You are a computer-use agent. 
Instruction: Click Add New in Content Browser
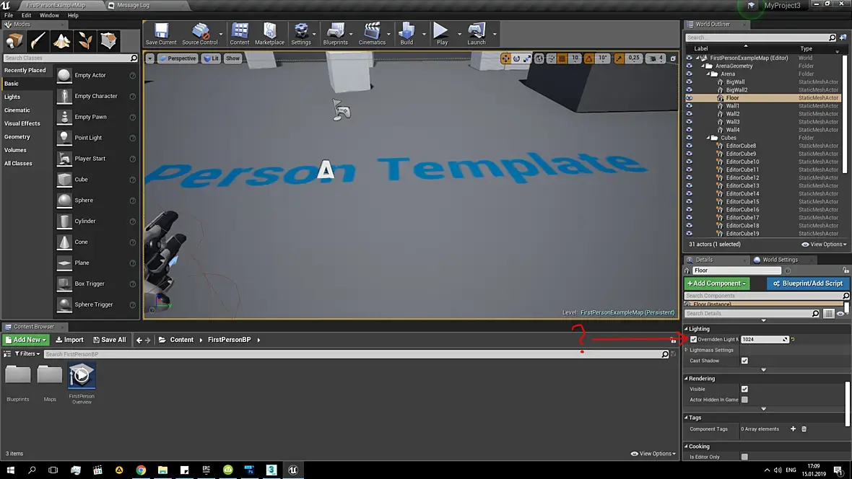click(25, 340)
